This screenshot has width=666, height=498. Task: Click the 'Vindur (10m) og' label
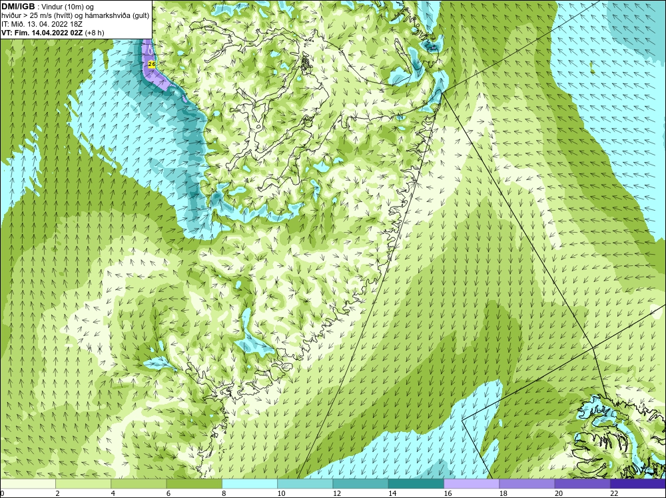tap(69, 7)
